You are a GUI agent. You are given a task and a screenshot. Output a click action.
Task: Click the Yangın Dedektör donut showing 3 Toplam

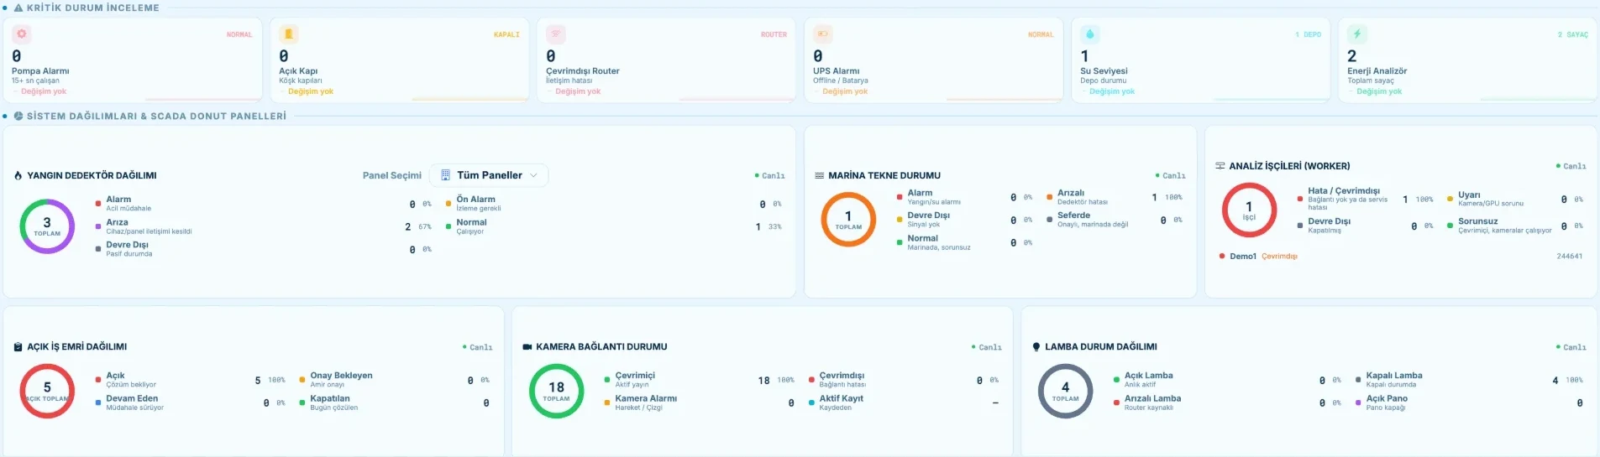pos(47,226)
